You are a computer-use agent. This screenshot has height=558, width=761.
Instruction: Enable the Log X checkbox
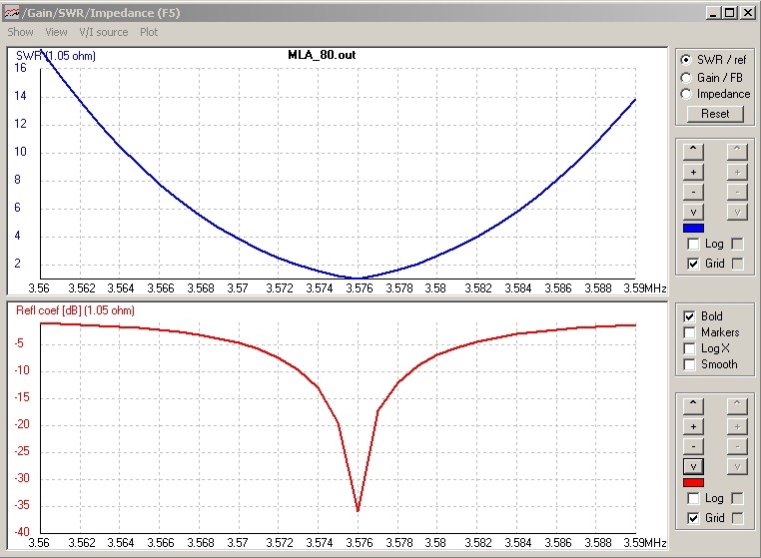pyautogui.click(x=689, y=348)
